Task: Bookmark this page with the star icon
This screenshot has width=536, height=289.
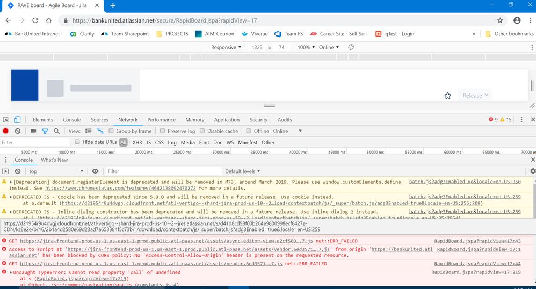Action: pos(500,20)
